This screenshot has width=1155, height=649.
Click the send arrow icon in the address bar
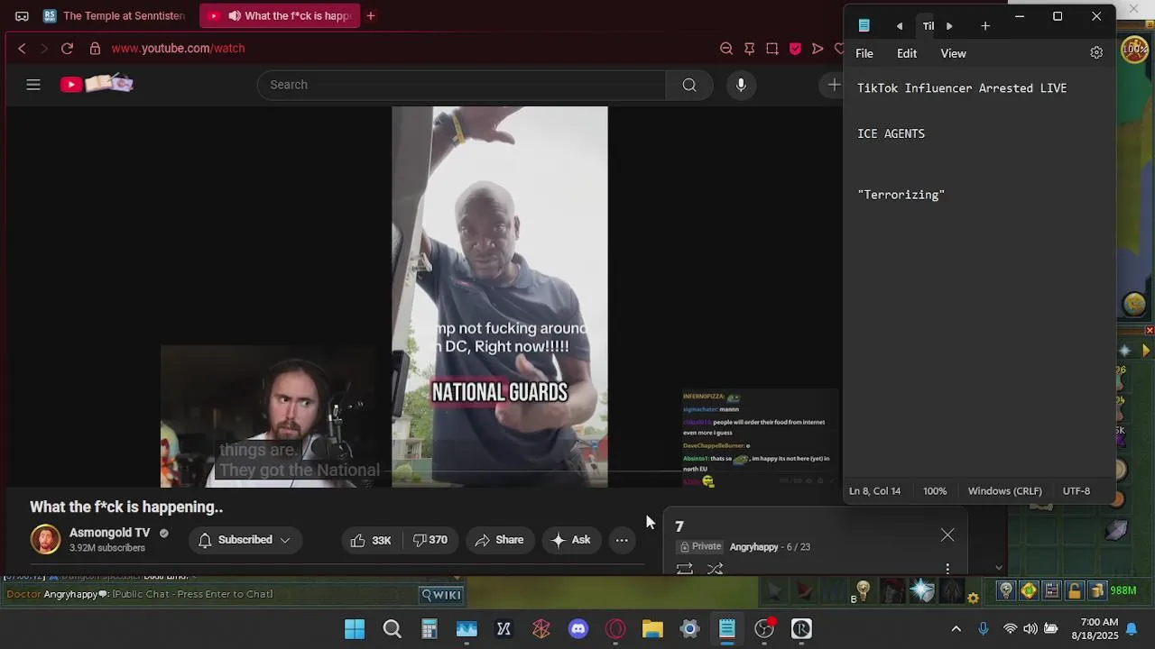click(x=818, y=49)
